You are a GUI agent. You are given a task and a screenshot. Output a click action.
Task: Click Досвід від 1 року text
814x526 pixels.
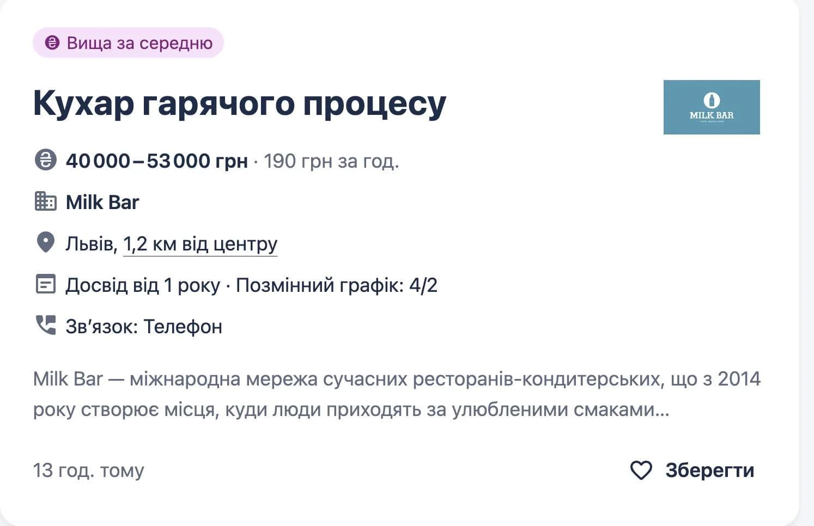tap(143, 285)
